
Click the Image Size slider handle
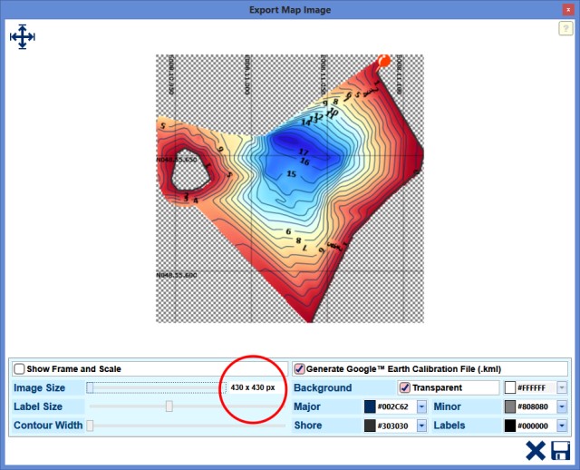click(90, 387)
